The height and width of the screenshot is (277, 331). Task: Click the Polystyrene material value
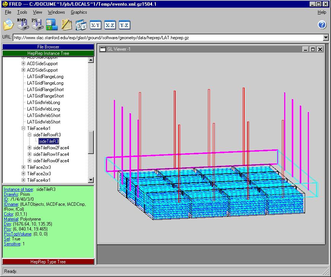[30, 219]
